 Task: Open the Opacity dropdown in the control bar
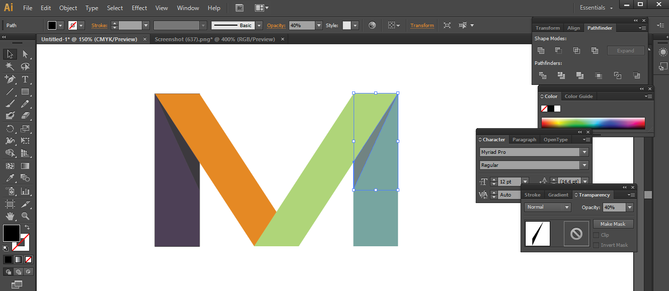point(319,25)
